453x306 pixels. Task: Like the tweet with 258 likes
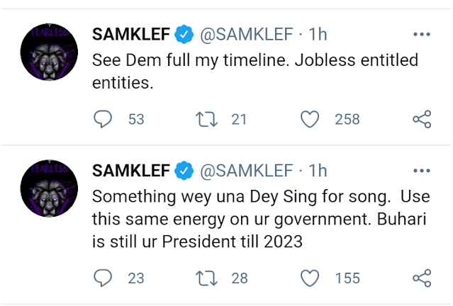(309, 120)
